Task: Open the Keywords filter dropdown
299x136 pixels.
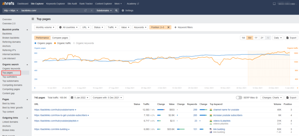Action: [x=140, y=28]
